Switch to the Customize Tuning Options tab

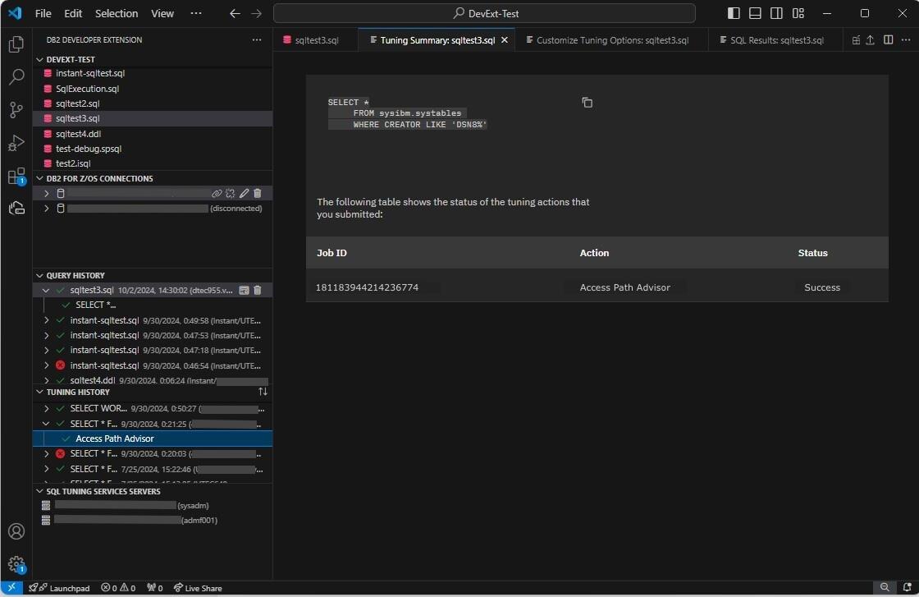coord(610,39)
